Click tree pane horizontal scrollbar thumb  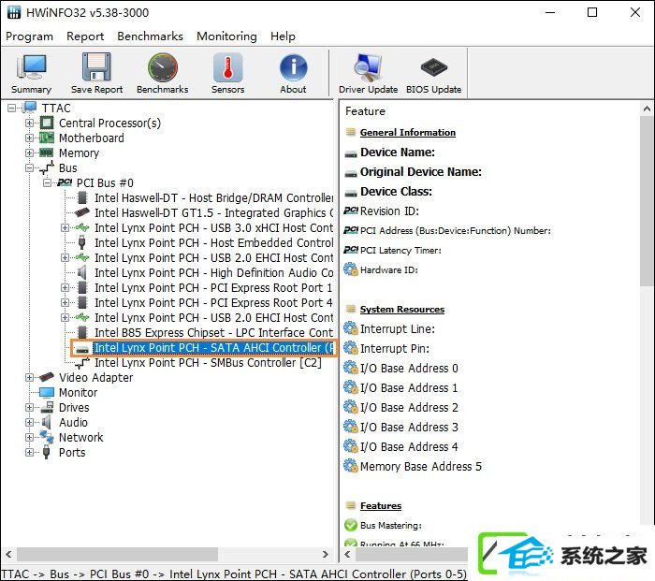click(117, 554)
